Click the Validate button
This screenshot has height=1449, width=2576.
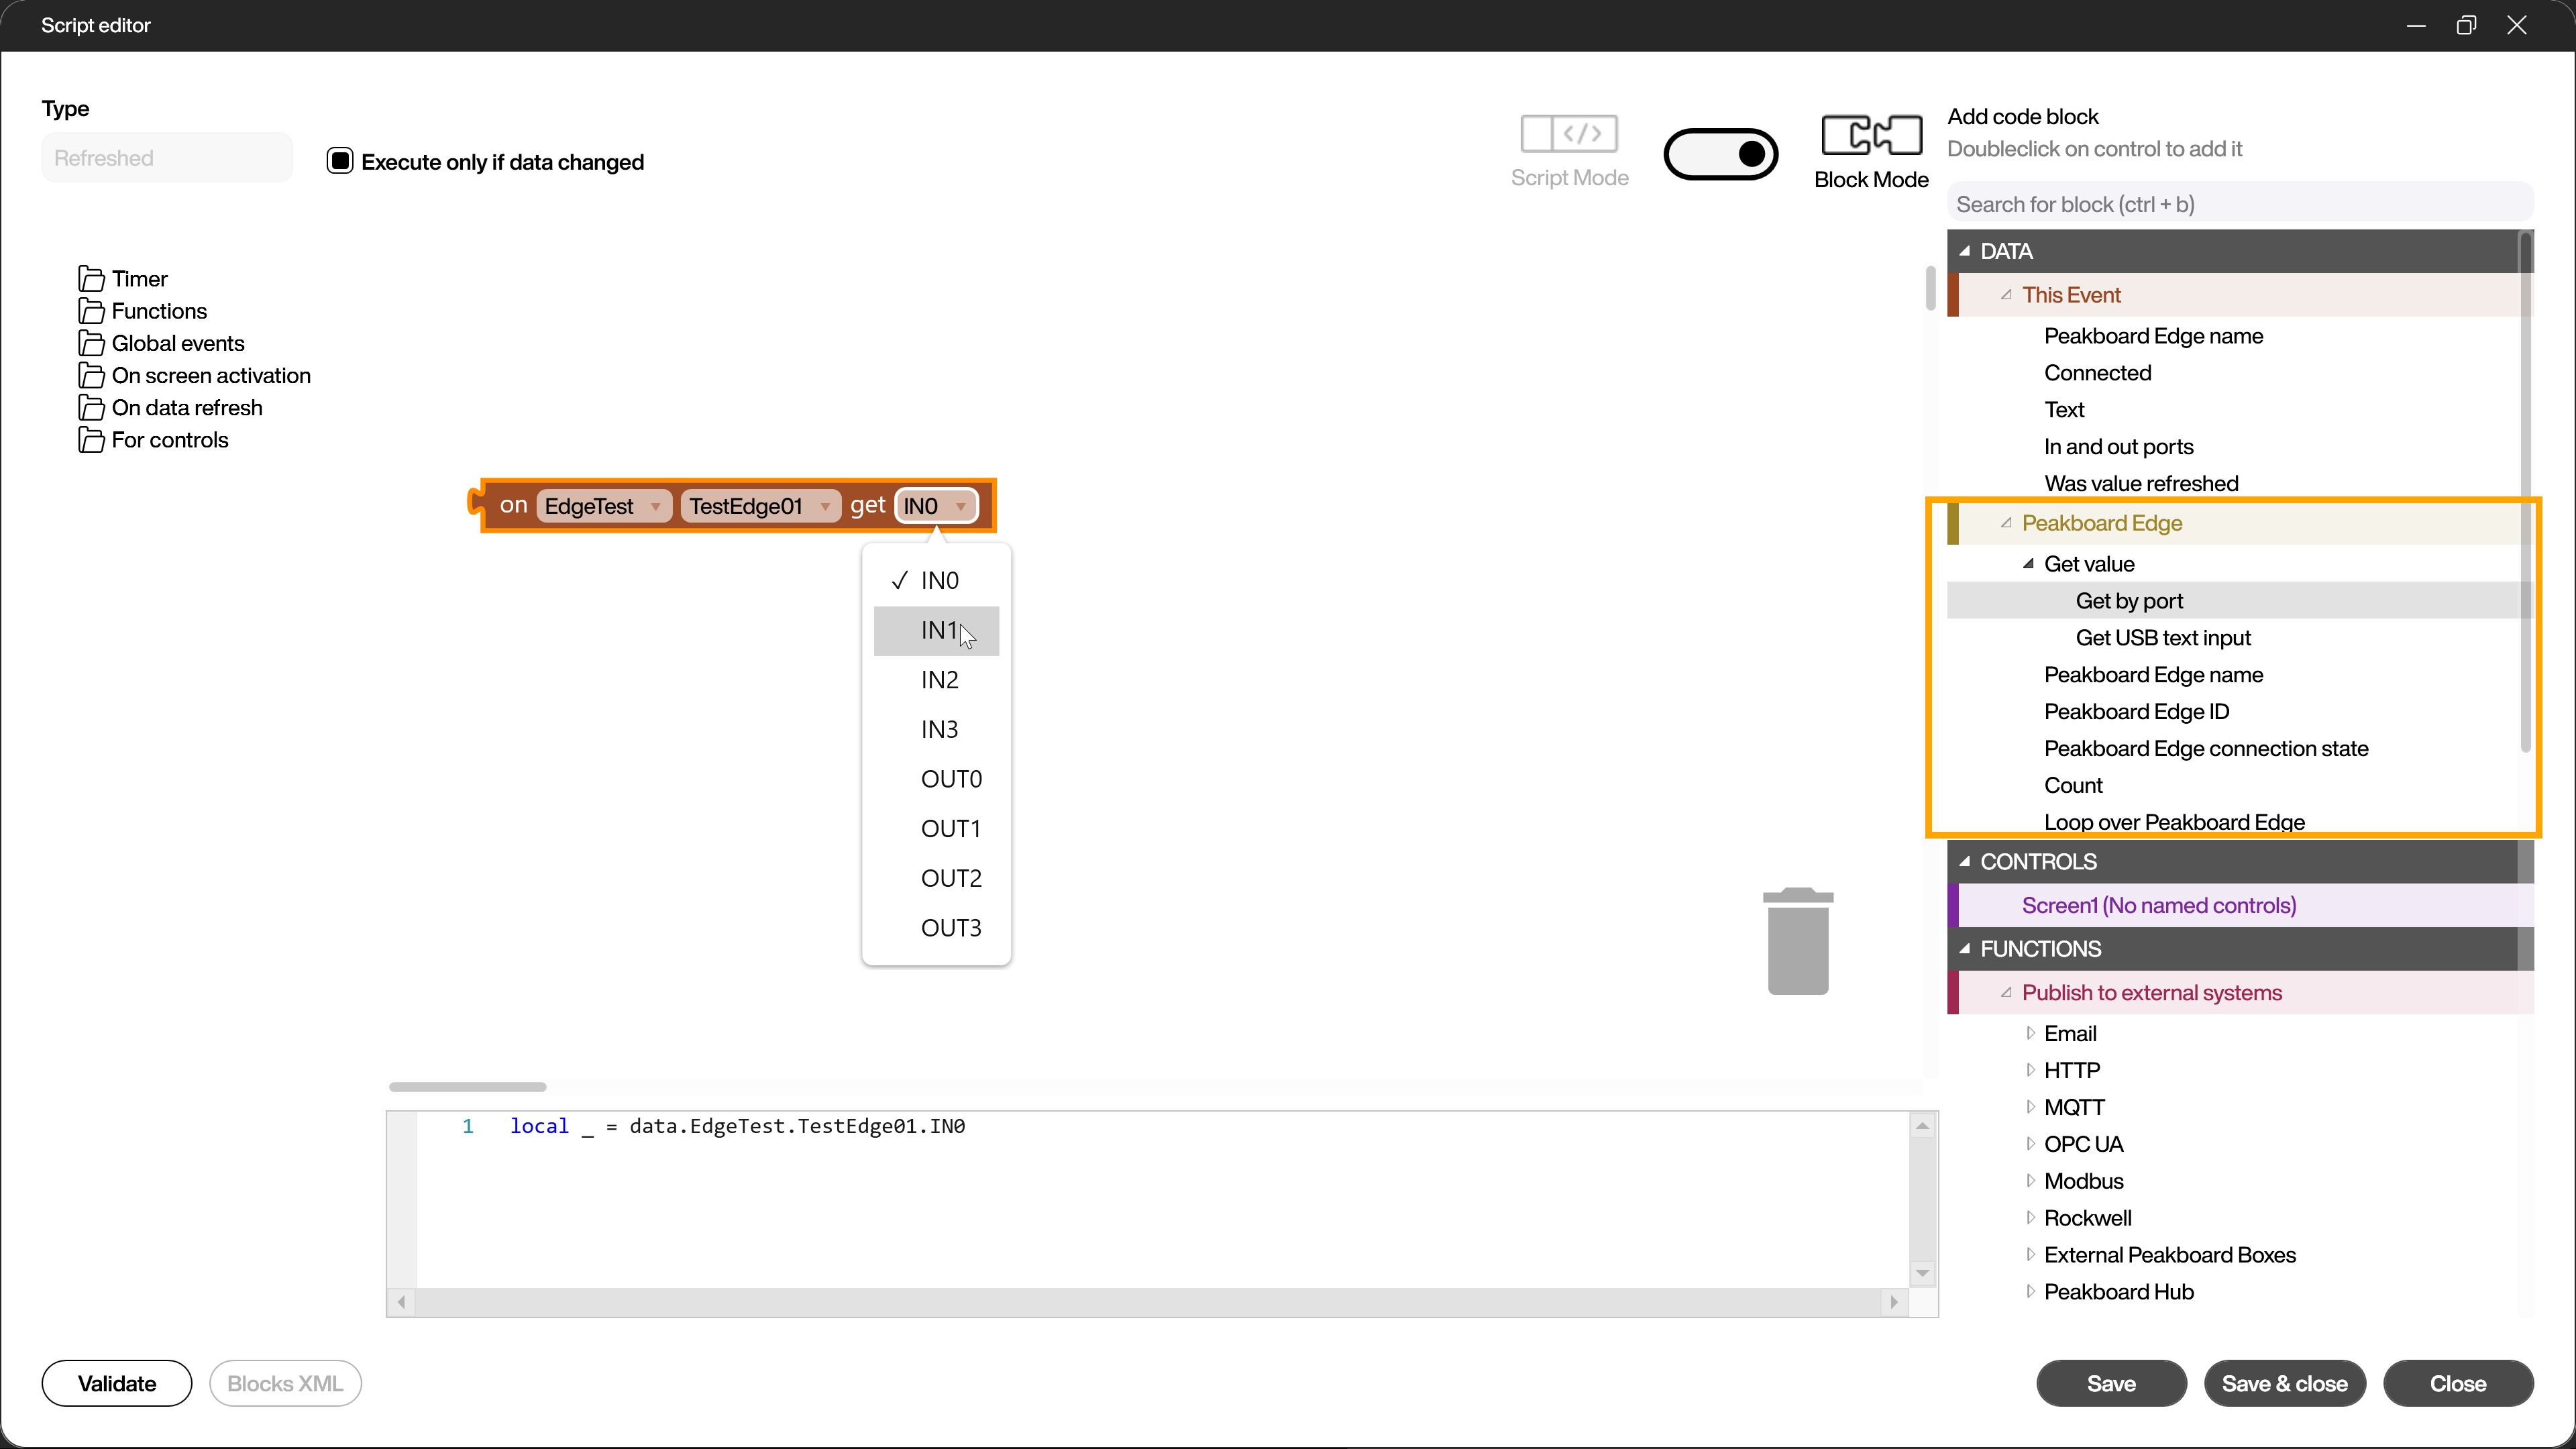tap(115, 1383)
